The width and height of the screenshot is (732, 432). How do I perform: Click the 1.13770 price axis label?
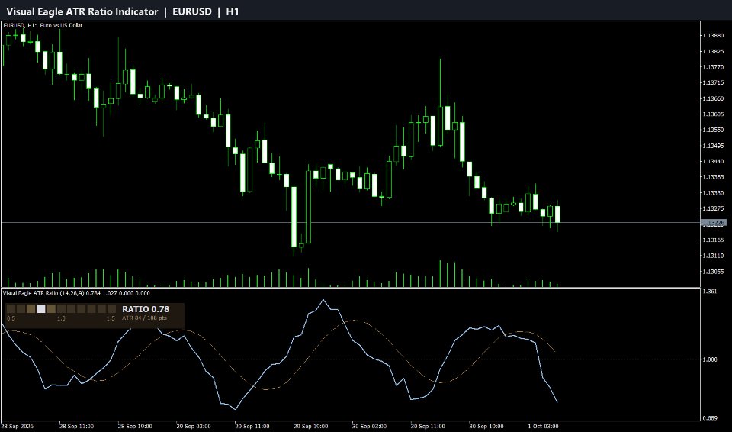point(714,67)
